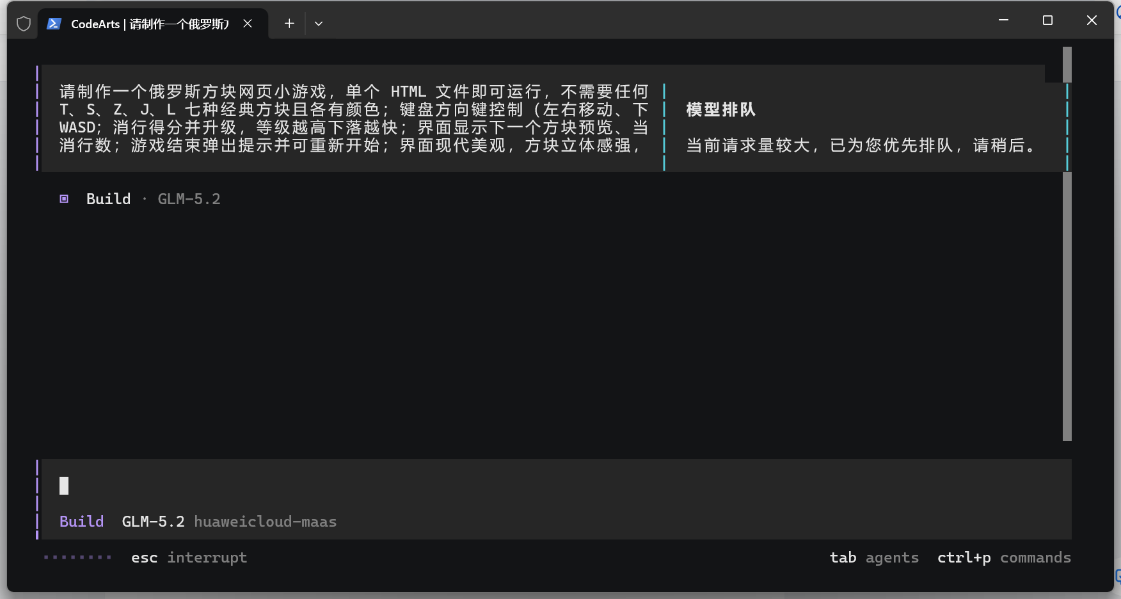Click the prompt line starting WASD

[x=354, y=127]
